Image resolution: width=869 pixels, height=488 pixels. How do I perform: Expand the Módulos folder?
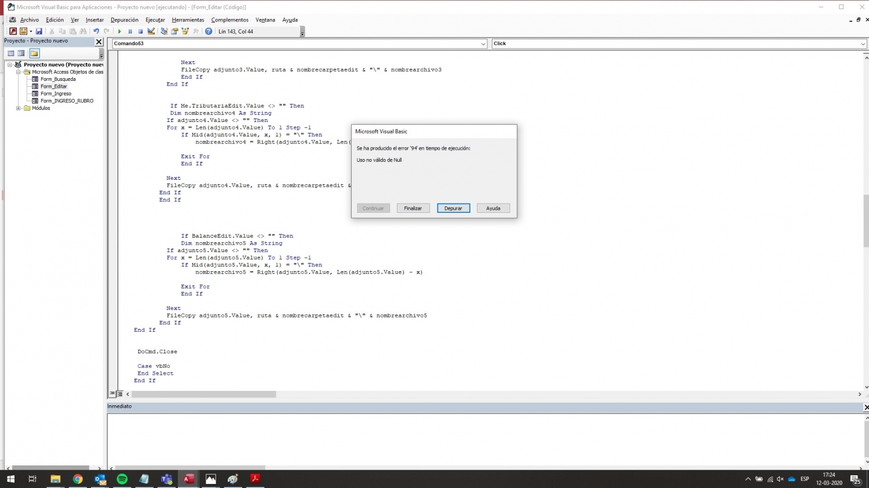pyautogui.click(x=19, y=108)
